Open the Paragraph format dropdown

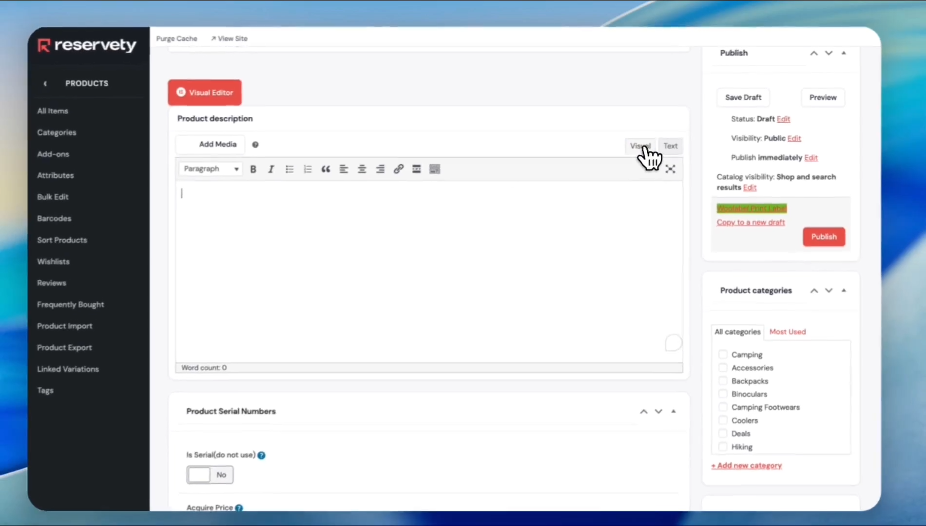[x=211, y=169]
